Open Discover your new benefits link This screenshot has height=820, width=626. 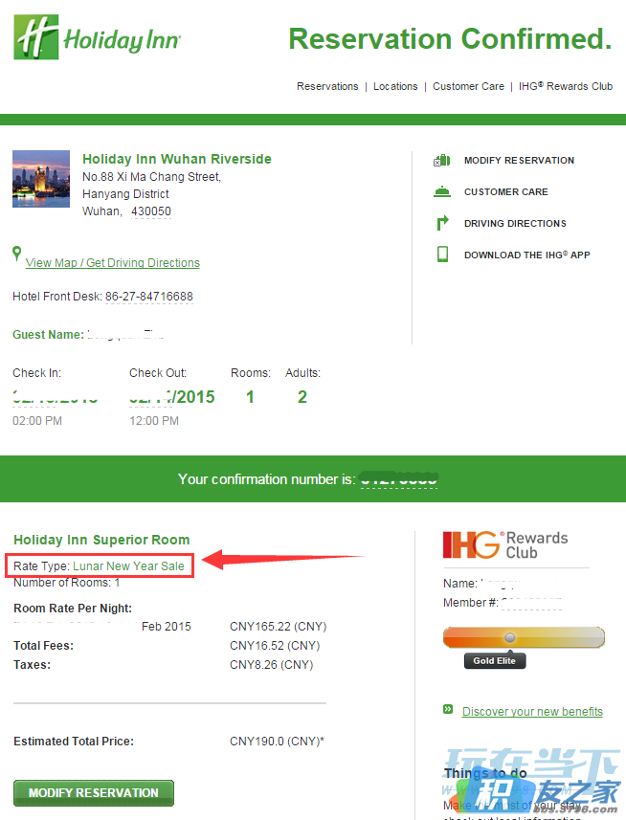tap(532, 712)
